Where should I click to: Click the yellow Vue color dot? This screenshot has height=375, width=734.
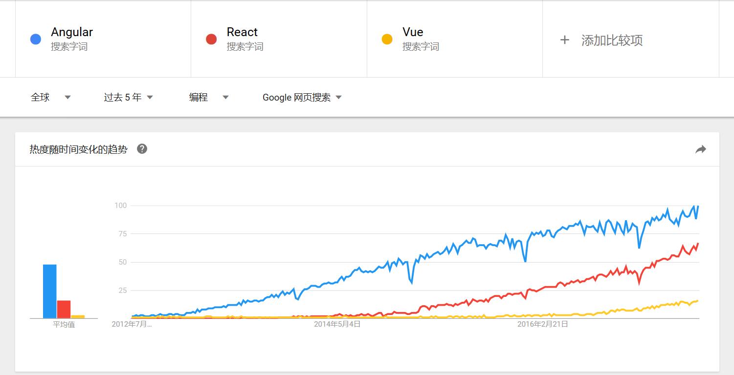[x=387, y=39]
